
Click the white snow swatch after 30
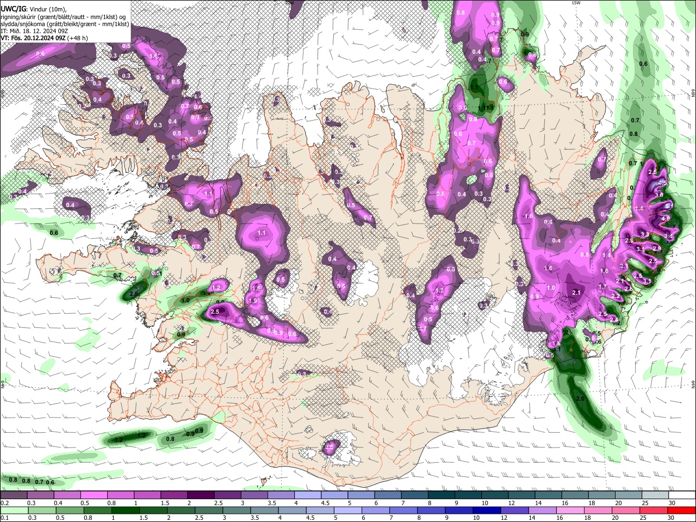(682, 495)
